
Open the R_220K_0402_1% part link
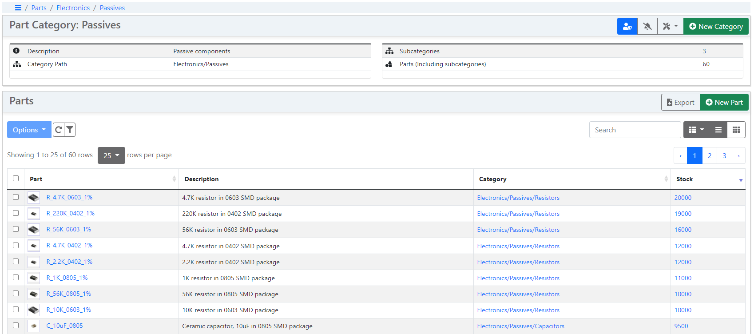[x=70, y=213]
